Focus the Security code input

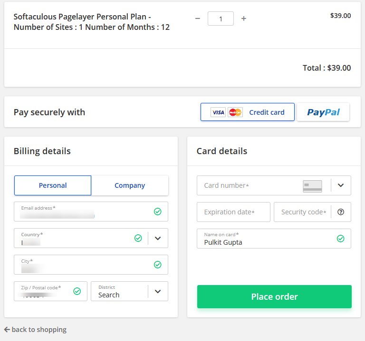coord(303,212)
